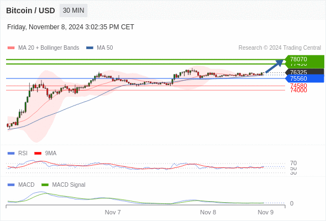The height and width of the screenshot is (221, 326).
Task: Click the MACD Signal green legend swatch
Action: 45,185
